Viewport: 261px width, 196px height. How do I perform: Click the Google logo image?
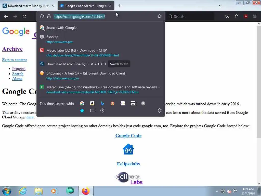(x=16, y=31)
